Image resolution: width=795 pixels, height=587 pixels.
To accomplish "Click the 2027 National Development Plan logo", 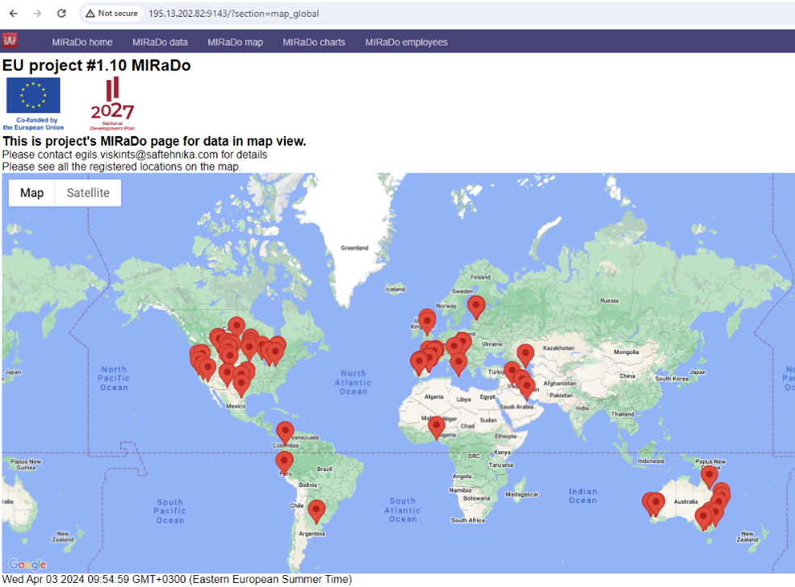I will click(x=112, y=103).
